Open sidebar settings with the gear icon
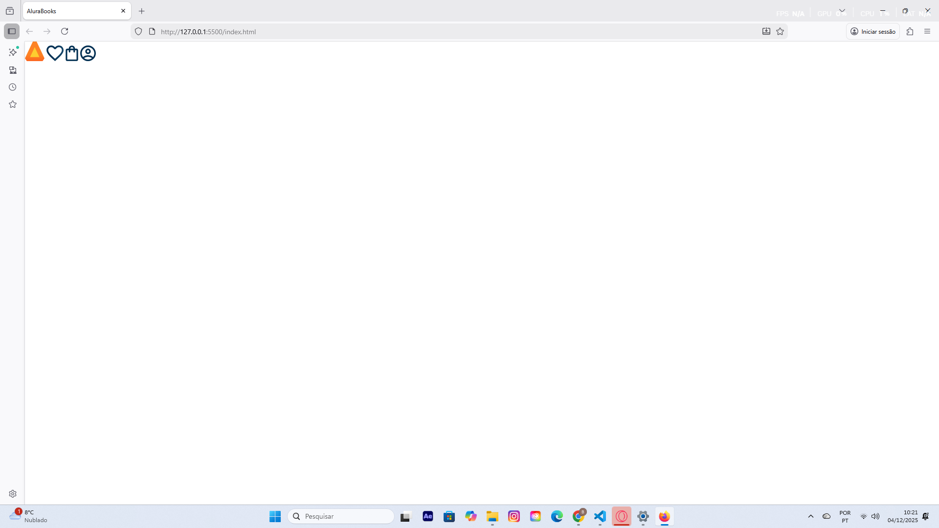 [12, 493]
